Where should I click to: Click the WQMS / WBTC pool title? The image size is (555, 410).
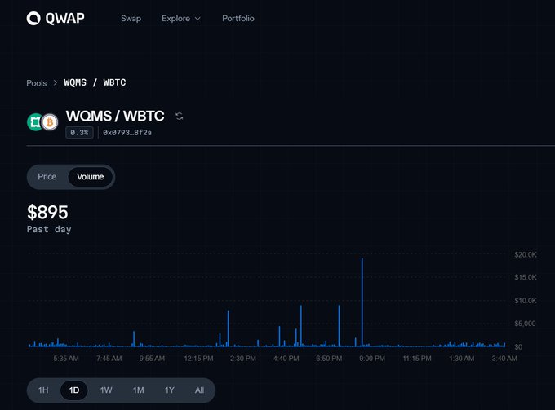(115, 116)
